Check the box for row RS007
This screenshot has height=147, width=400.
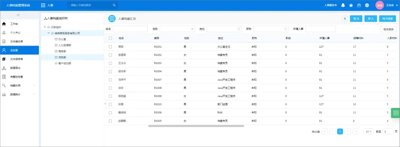tap(110, 80)
